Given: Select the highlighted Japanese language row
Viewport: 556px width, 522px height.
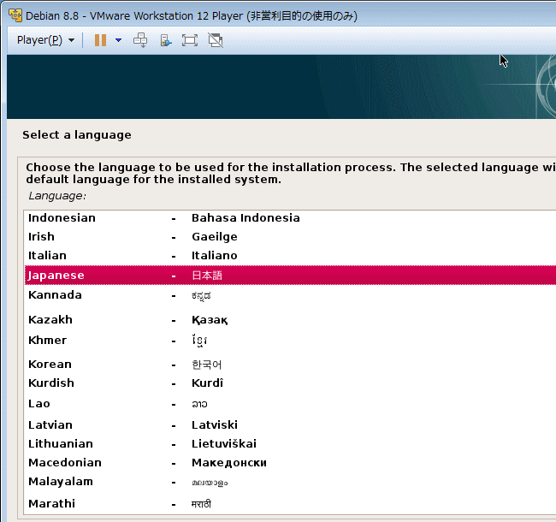Looking at the screenshot, I should point(290,275).
